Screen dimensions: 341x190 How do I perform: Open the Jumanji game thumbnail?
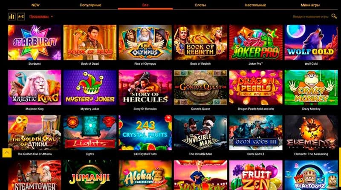[90, 175]
